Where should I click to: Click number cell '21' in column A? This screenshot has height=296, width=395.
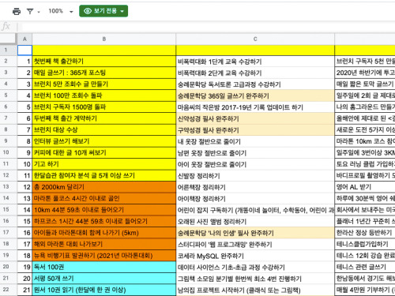[24, 290]
